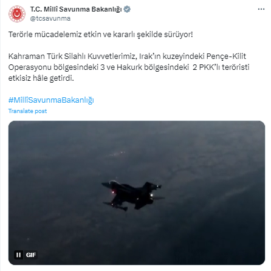Screen dimensions: 271x271
Task: Open the three-dot more options menu
Action: point(261,9)
